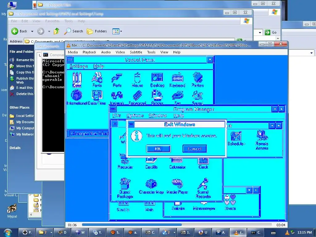The width and height of the screenshot is (316, 237).
Task: Click the VLC seek slider progress bar
Action: [177, 225]
